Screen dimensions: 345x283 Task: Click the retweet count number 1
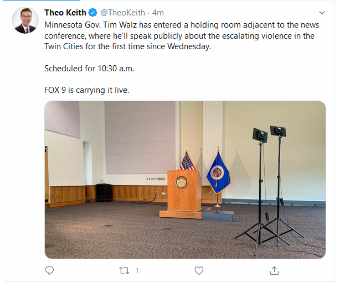pyautogui.click(x=137, y=270)
